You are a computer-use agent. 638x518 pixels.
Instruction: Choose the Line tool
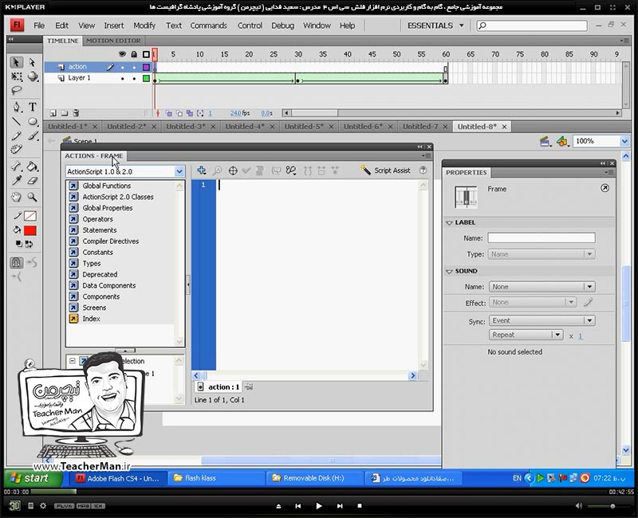16,121
